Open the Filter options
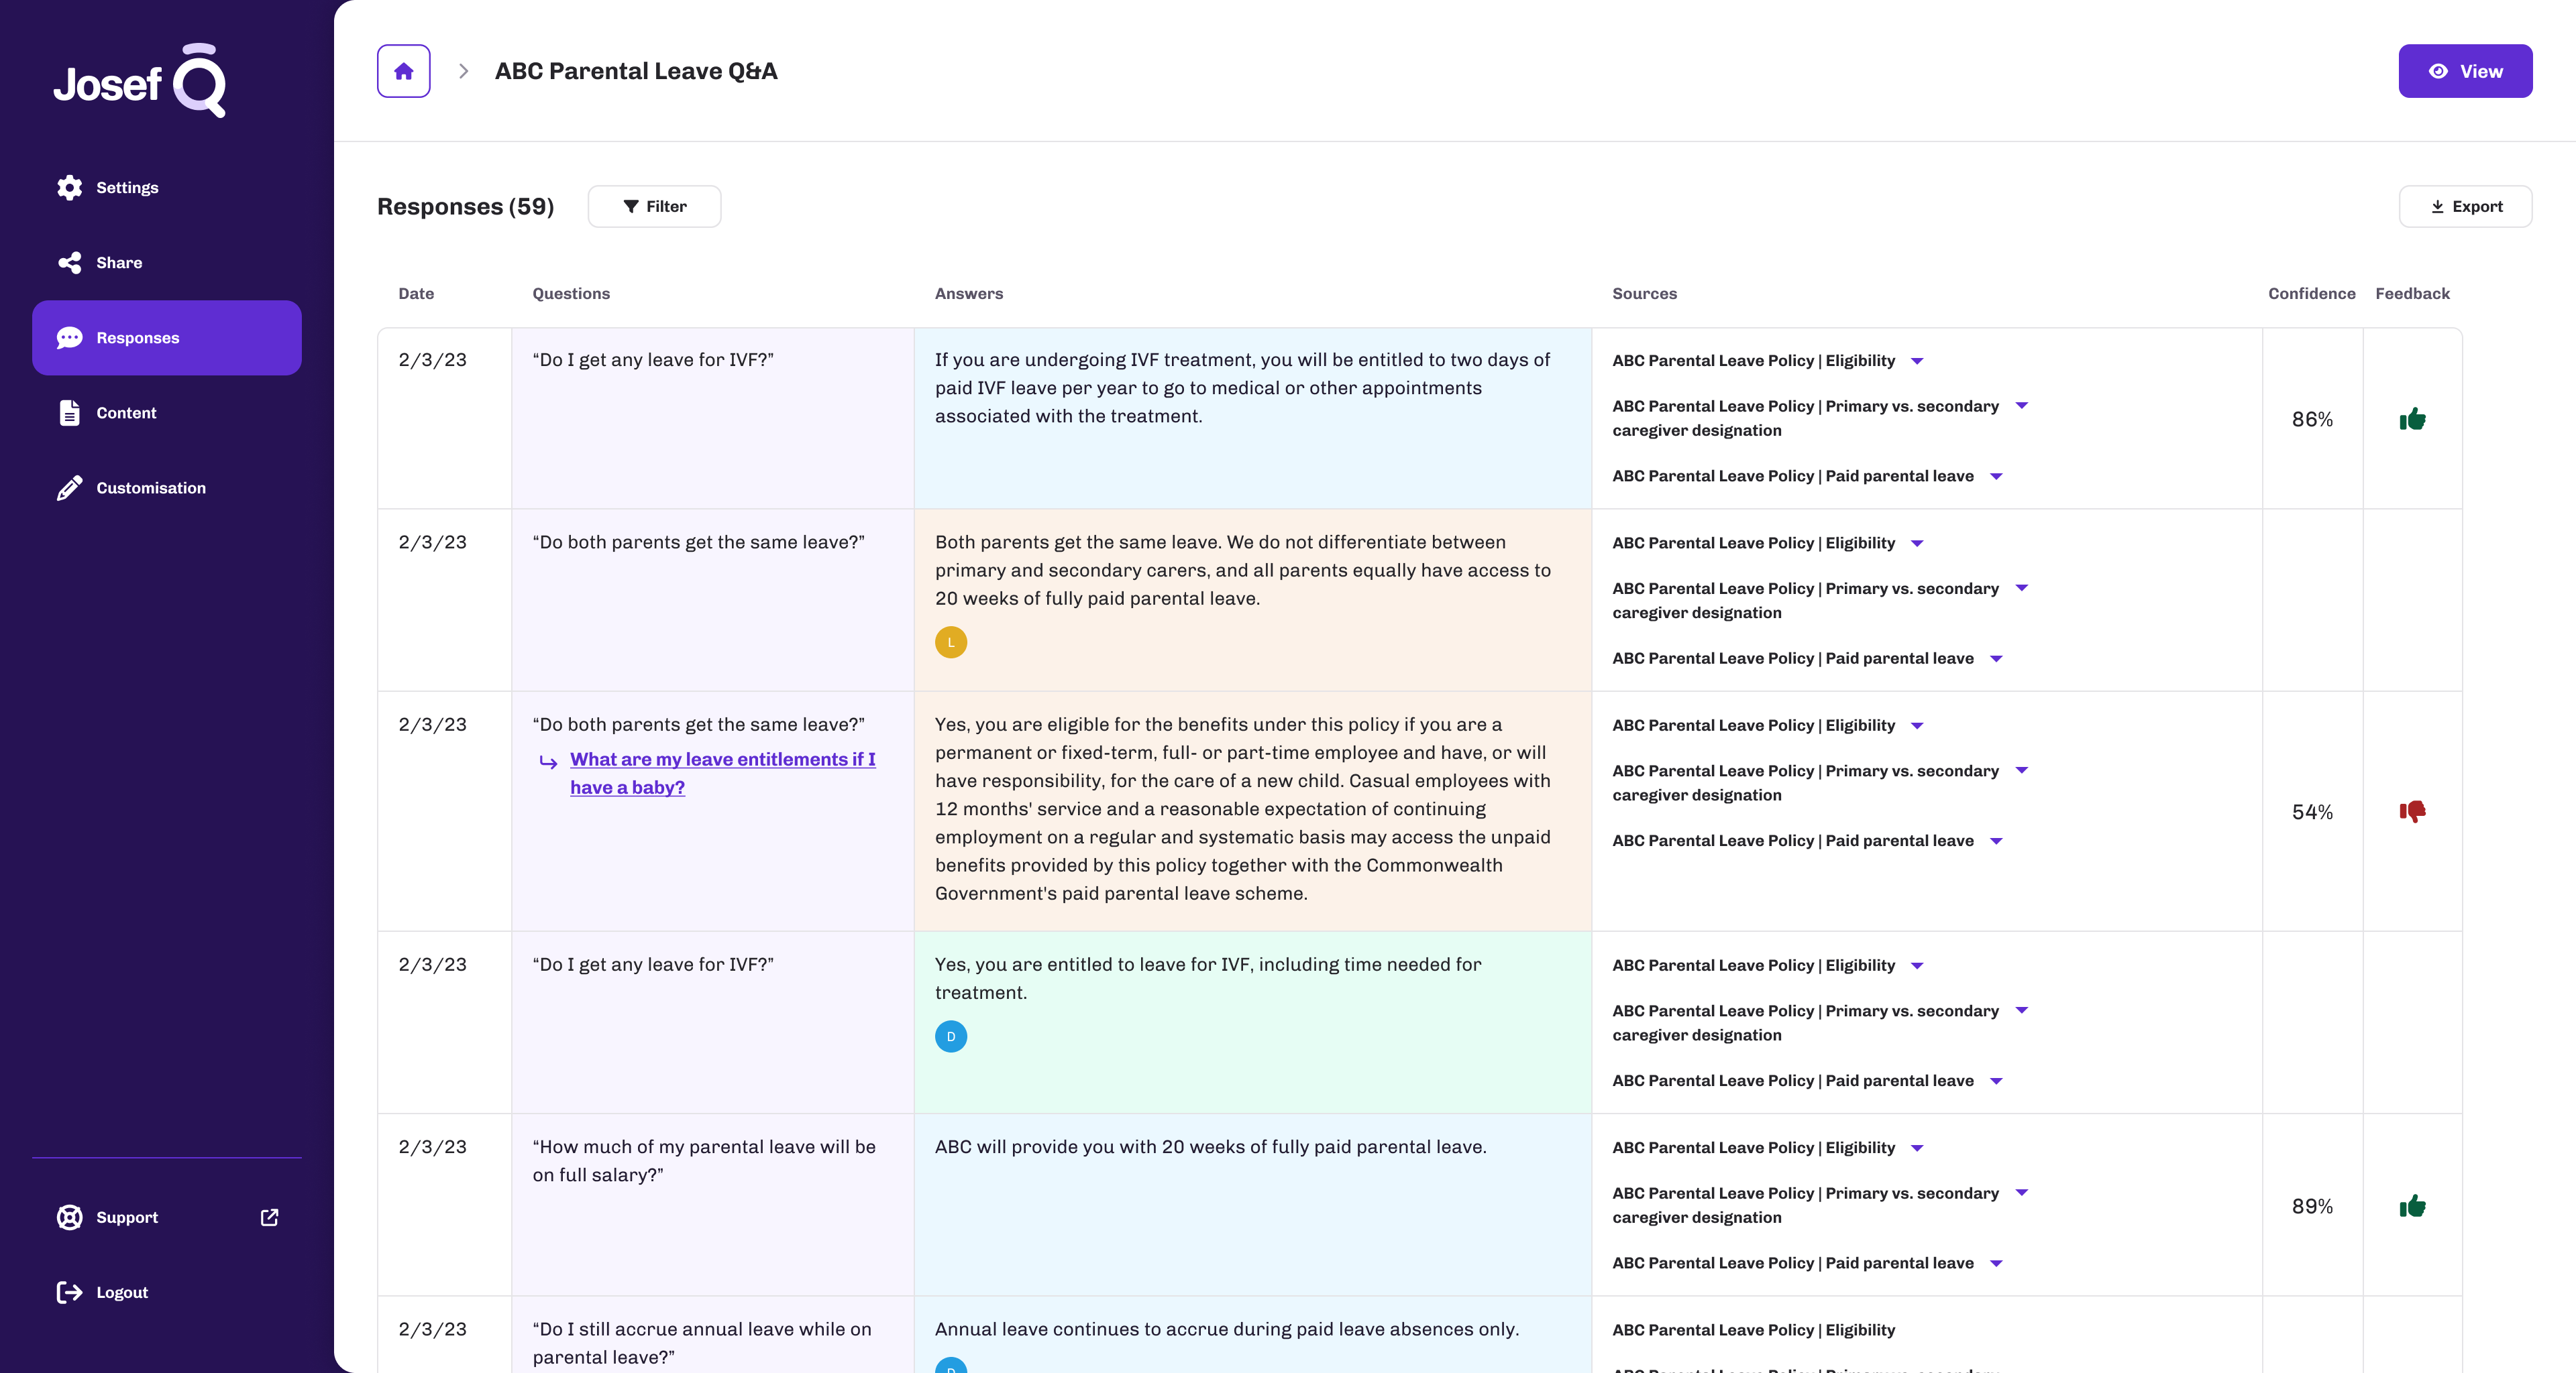The height and width of the screenshot is (1373, 2576). [x=654, y=207]
